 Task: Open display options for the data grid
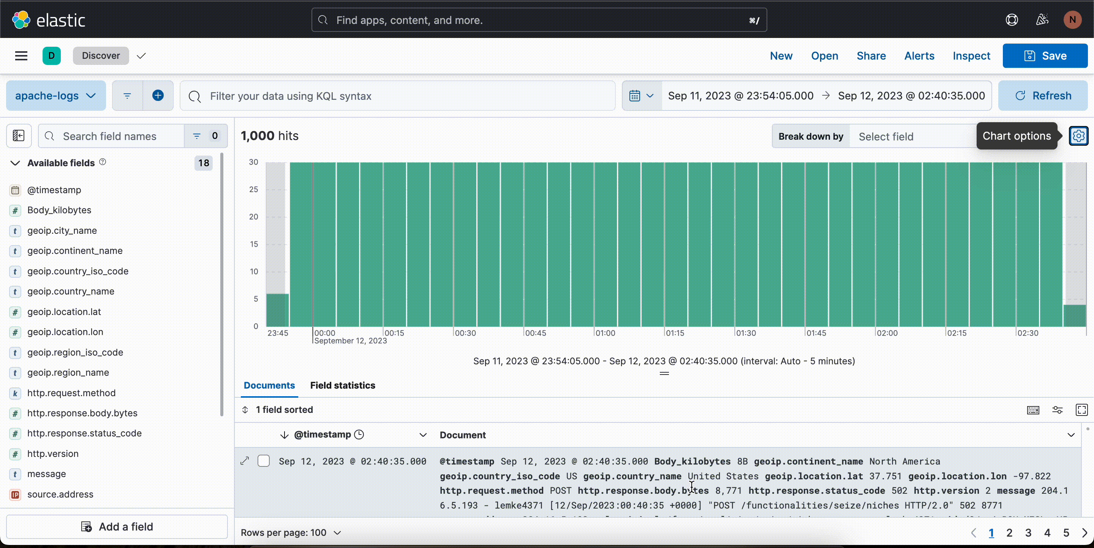click(x=1057, y=410)
